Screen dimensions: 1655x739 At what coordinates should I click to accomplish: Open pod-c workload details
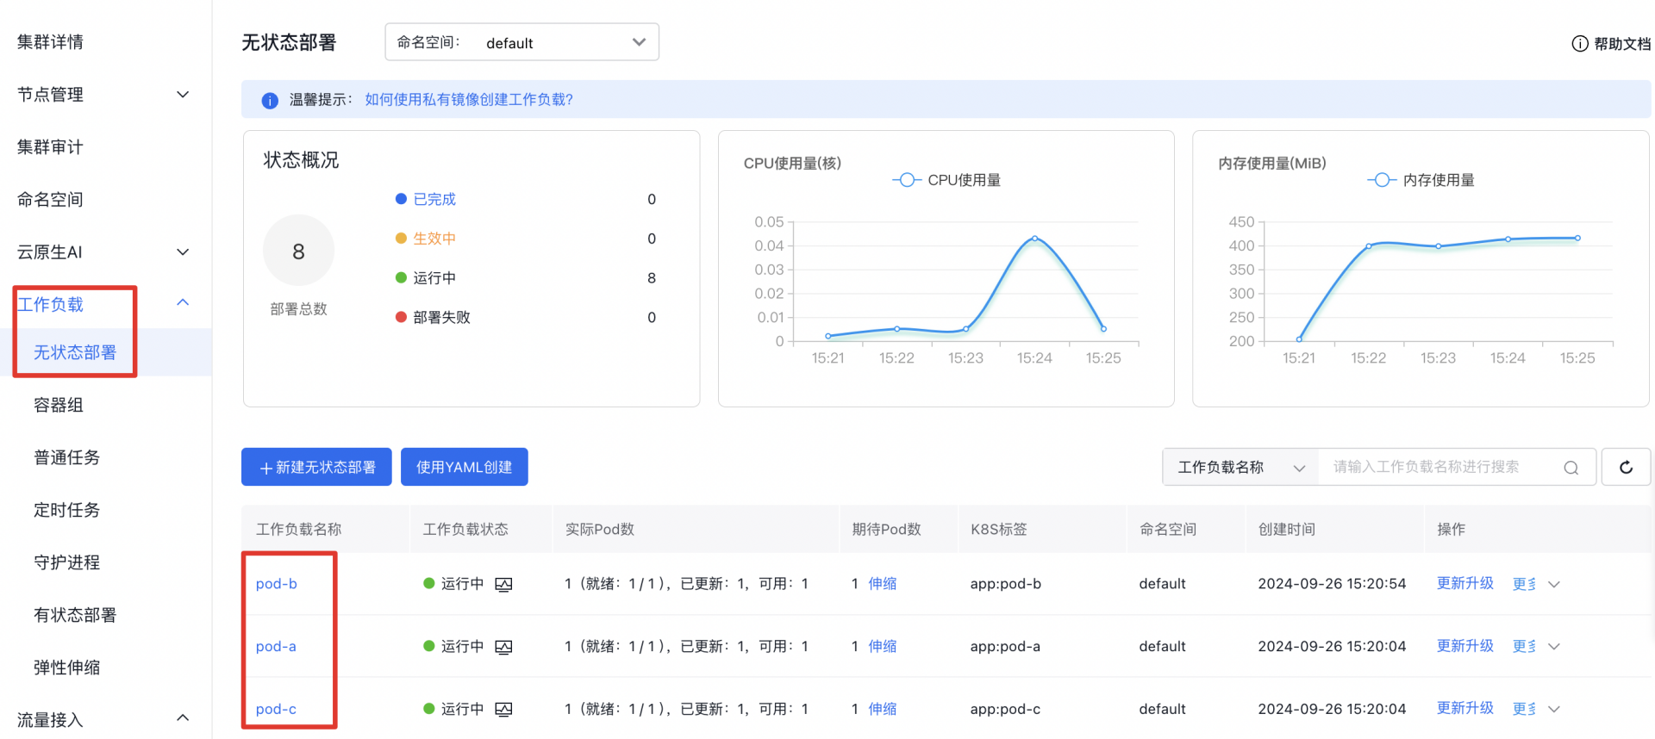276,709
